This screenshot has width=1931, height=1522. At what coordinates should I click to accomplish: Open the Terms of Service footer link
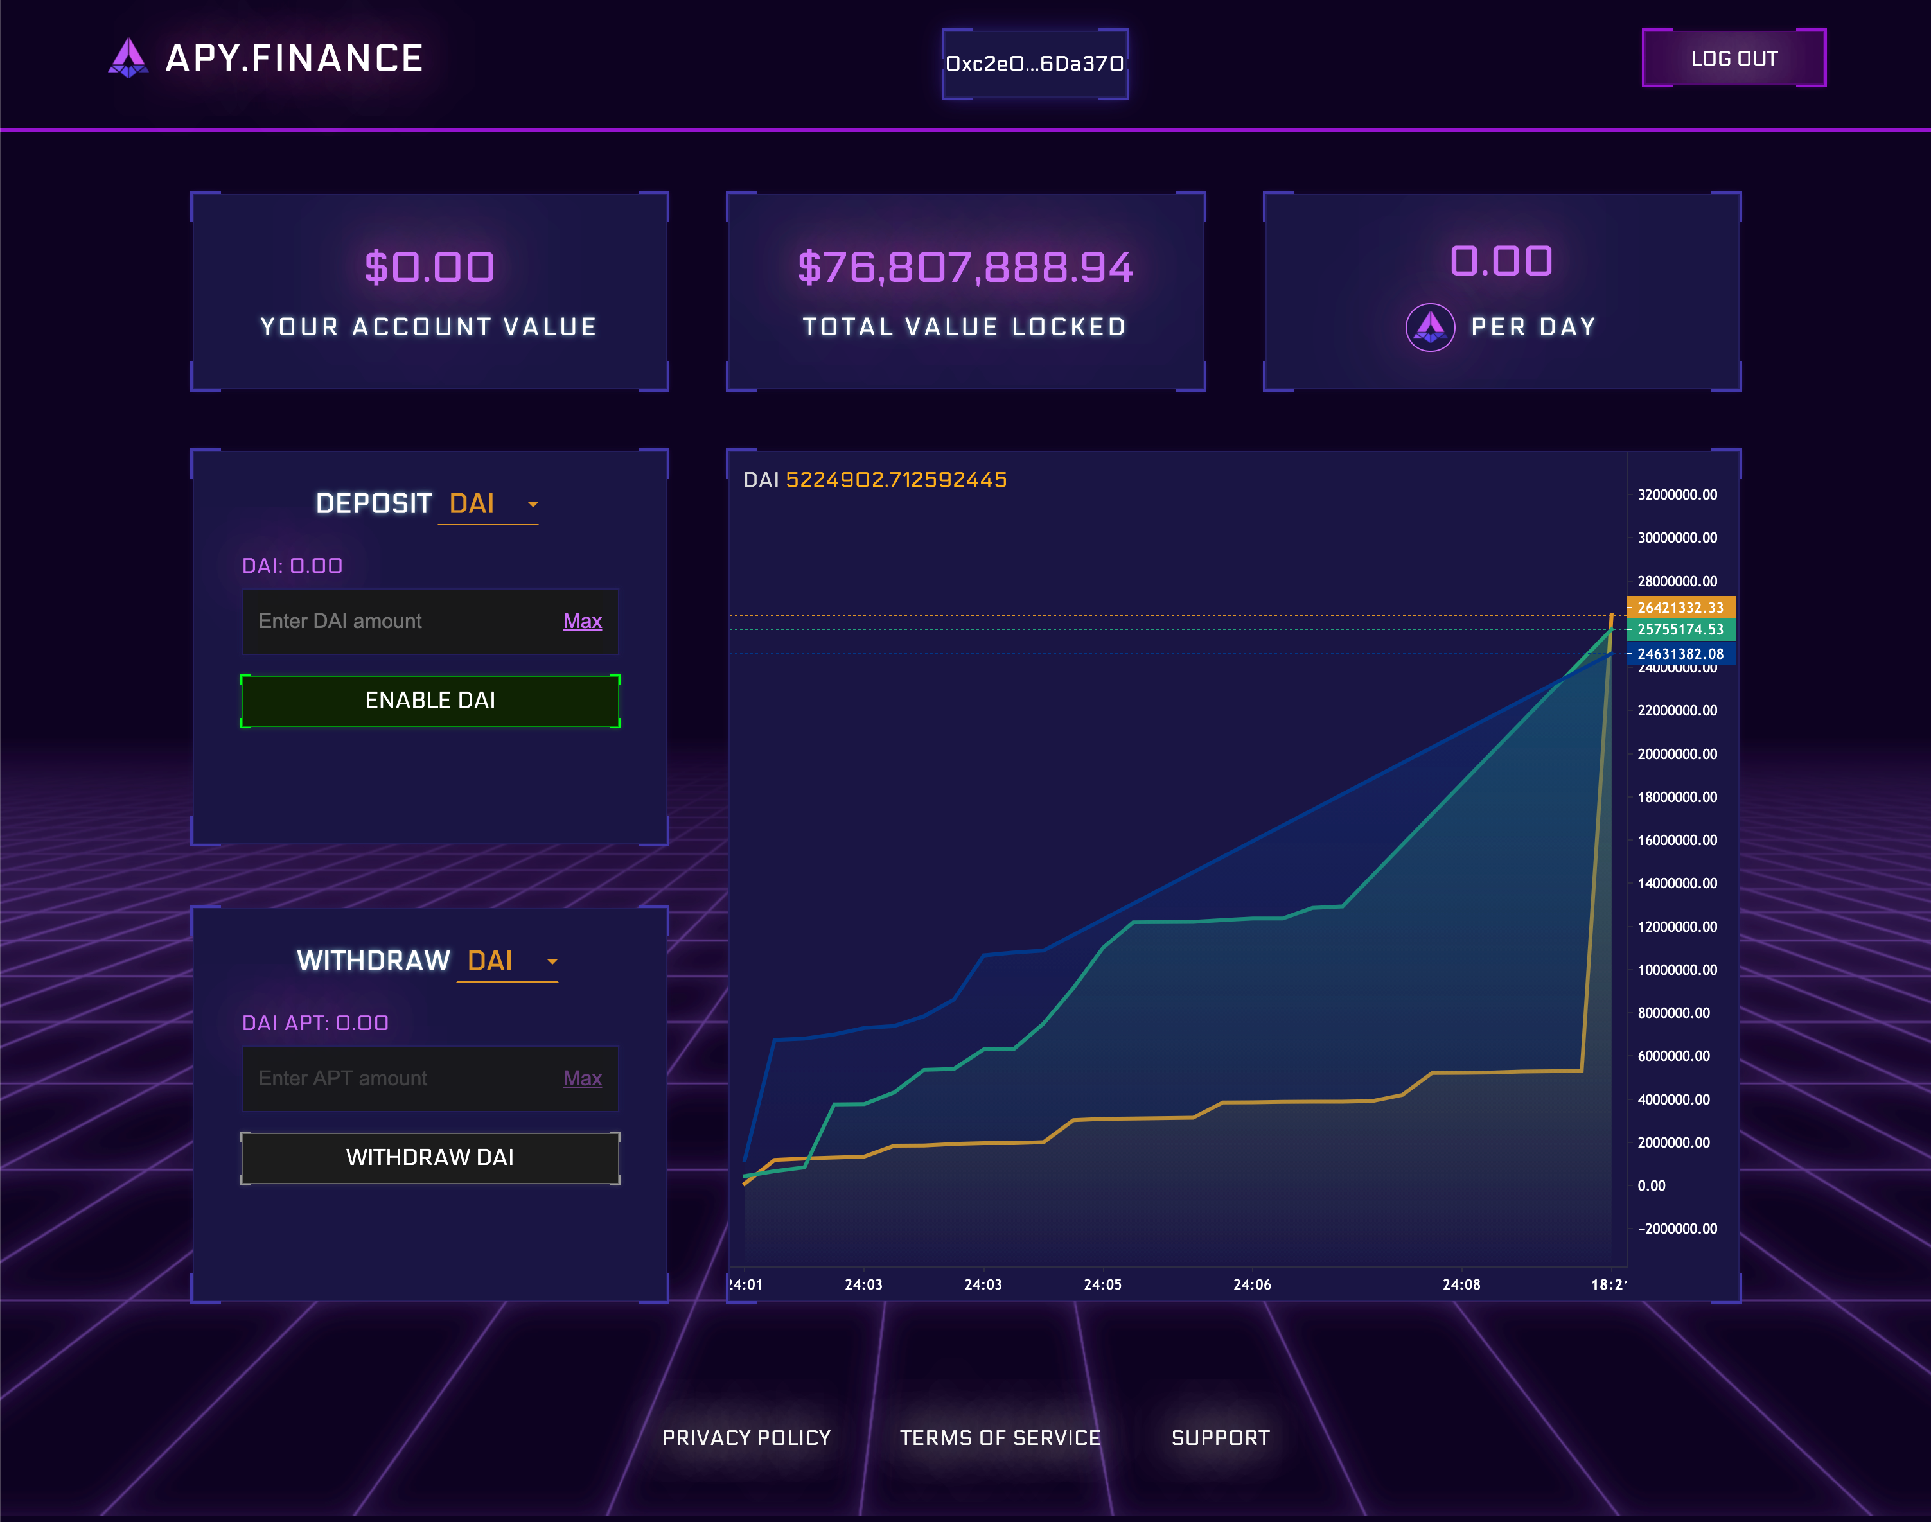coord(1000,1437)
